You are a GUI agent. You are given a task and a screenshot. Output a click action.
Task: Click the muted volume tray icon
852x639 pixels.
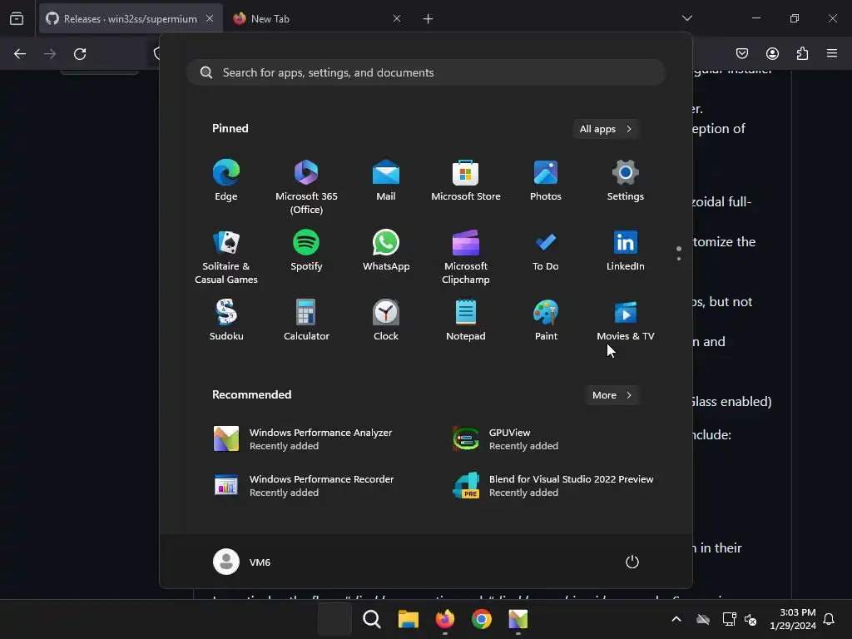pos(750,619)
